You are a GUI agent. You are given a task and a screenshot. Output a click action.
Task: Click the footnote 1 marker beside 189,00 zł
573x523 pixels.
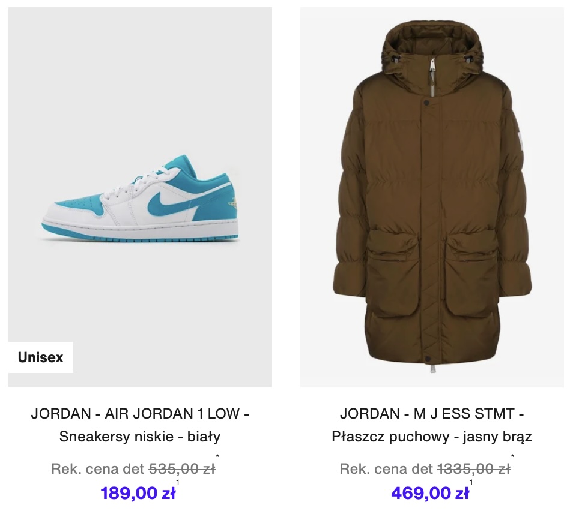point(178,482)
